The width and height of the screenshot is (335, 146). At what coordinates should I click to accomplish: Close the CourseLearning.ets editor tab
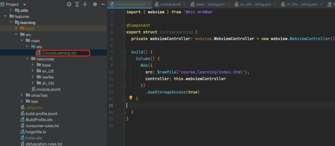(148, 5)
